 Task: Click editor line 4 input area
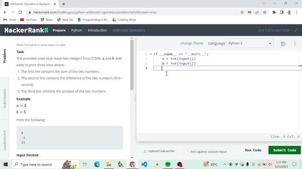click(x=227, y=68)
